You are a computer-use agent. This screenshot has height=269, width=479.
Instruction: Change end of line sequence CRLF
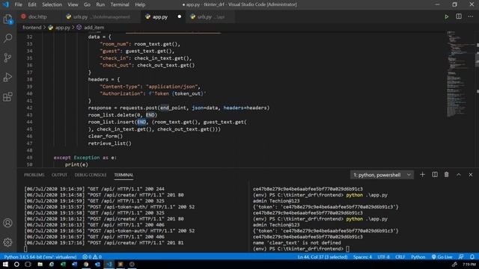point(400,257)
